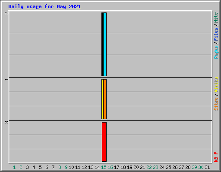Viewport: 221px width, 172px height.
Task: Click day 22 on the x-axis
Action: pos(149,167)
